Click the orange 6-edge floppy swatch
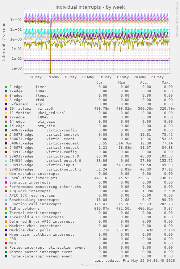Viewport: 180px width, 269px height. pyautogui.click(x=6, y=96)
